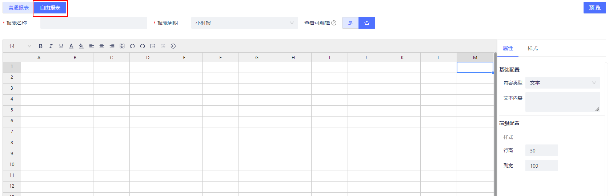Expand the 内容类型 dropdown

pyautogui.click(x=562, y=83)
